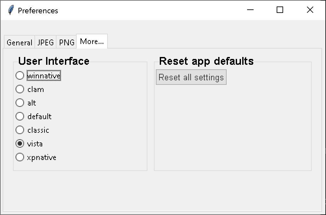Close the Preferences window
326x215 pixels.
(x=310, y=10)
